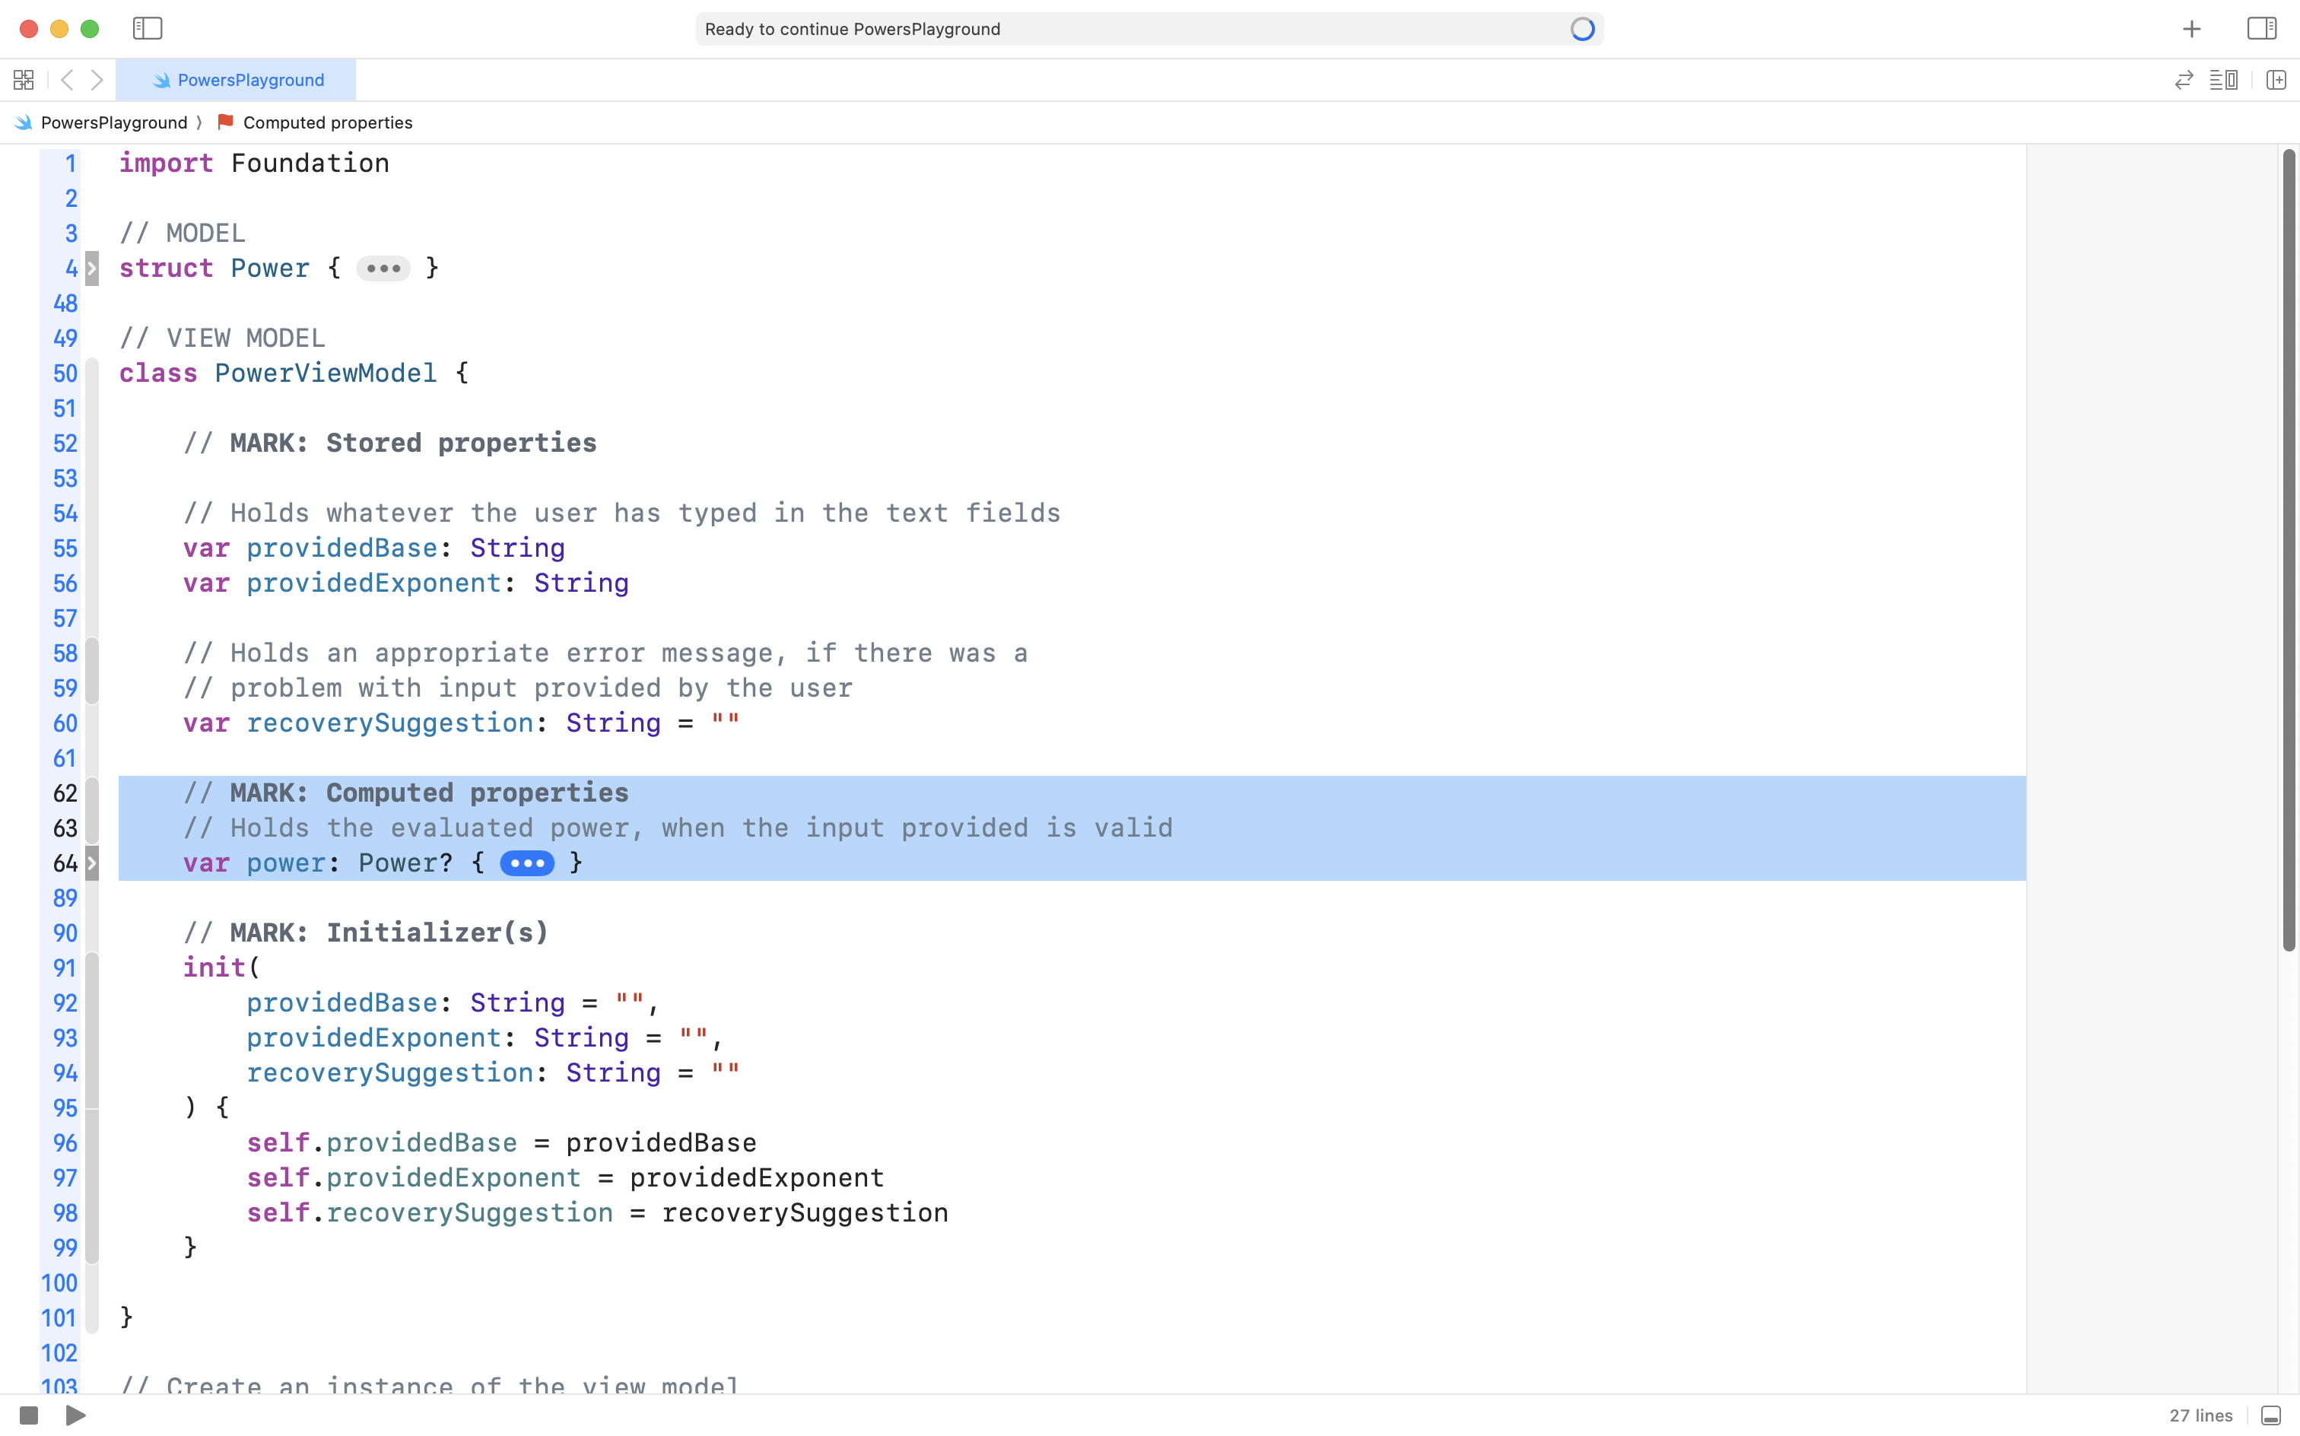Screen dimensions: 2300x1436
Task: Add an editor on the right
Action: coord(2276,80)
